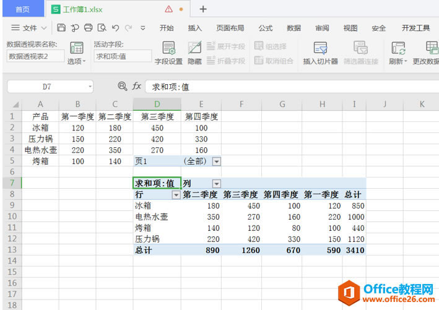Click the 压力锅 cell in column A
This screenshot has width=439, height=310.
point(40,139)
